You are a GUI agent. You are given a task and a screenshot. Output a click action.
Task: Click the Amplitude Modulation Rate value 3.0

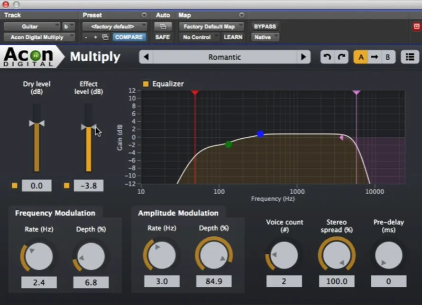click(x=162, y=281)
